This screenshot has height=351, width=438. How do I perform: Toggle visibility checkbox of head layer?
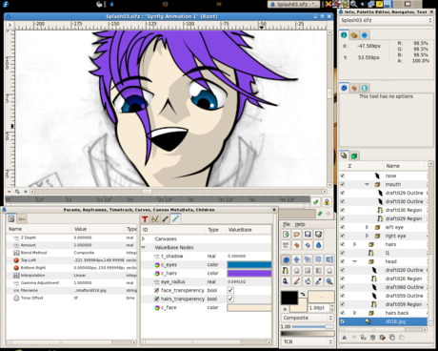(343, 261)
